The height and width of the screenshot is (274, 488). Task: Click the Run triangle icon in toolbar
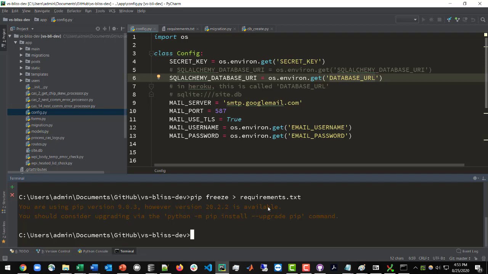[423, 20]
